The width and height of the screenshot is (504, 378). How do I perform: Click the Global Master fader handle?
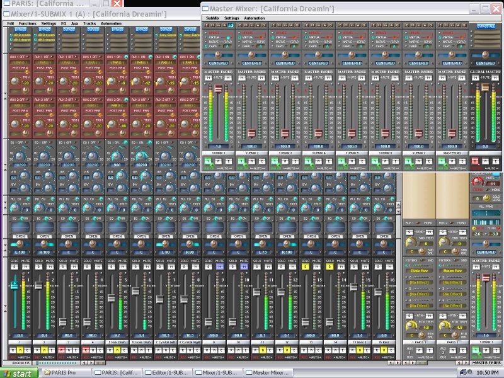[x=485, y=87]
